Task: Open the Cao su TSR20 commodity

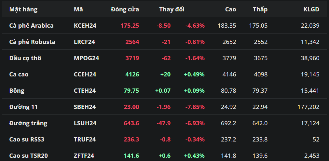Action: [29, 155]
